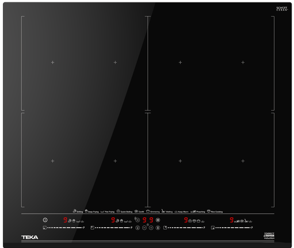Decrease timer with the minus button
This screenshot has width=294, height=248.
144,228
